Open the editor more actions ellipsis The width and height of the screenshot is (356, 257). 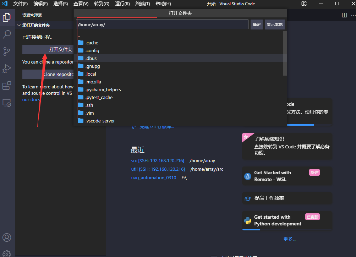tap(353, 15)
